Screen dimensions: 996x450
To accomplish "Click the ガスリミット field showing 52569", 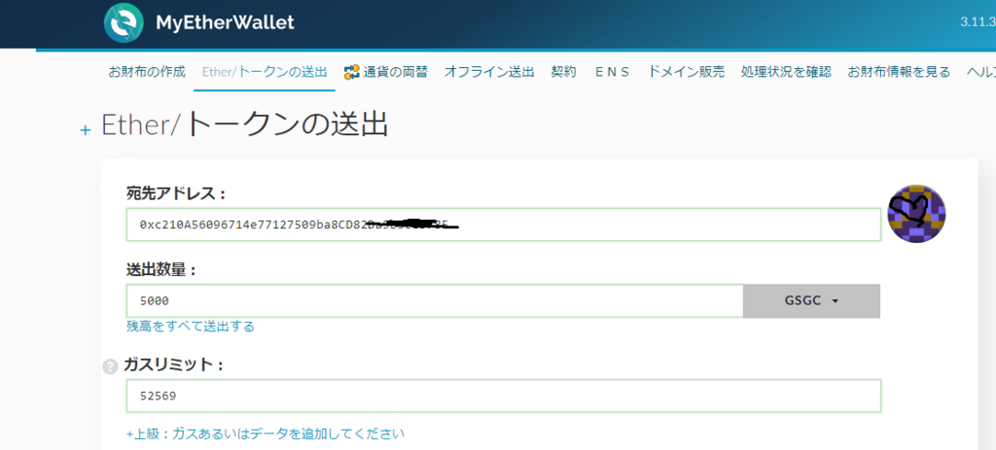I will (x=504, y=396).
